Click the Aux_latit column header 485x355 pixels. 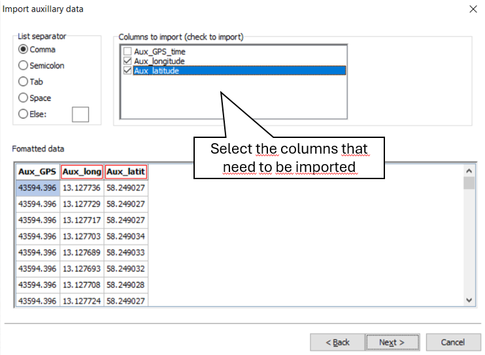pyautogui.click(x=125, y=172)
